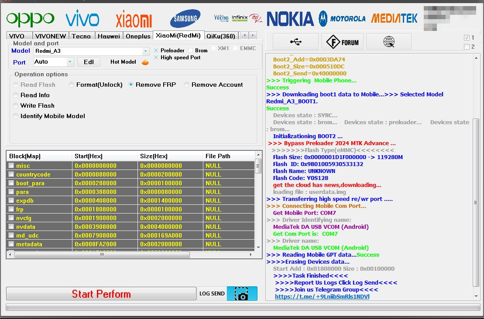Click the boot_para partition row name
Image resolution: width=484 pixels, height=319 pixels.
30,183
